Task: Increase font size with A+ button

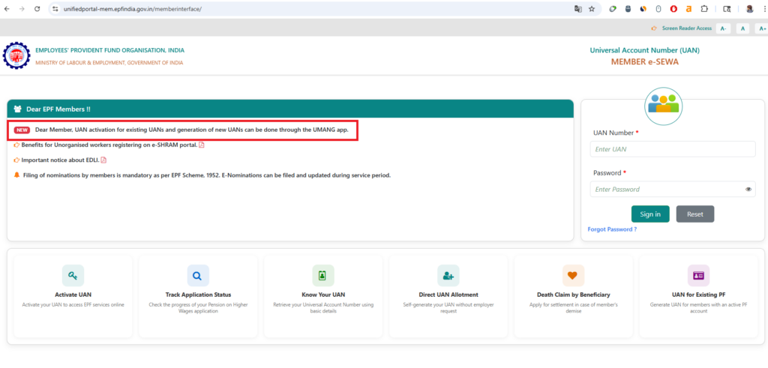Action: tap(762, 28)
